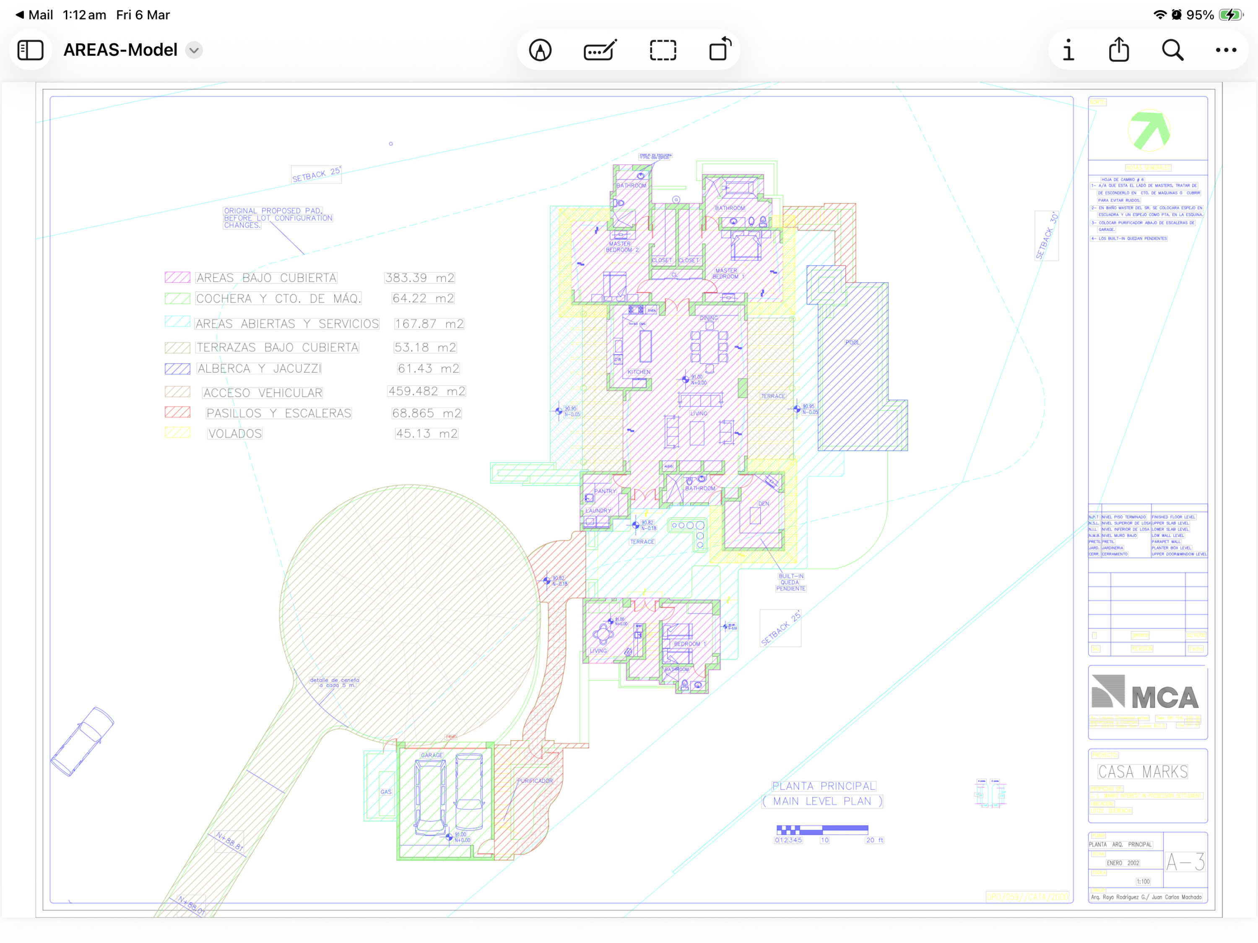Tap the green north arrow symbol
1258x943 pixels.
[1149, 130]
